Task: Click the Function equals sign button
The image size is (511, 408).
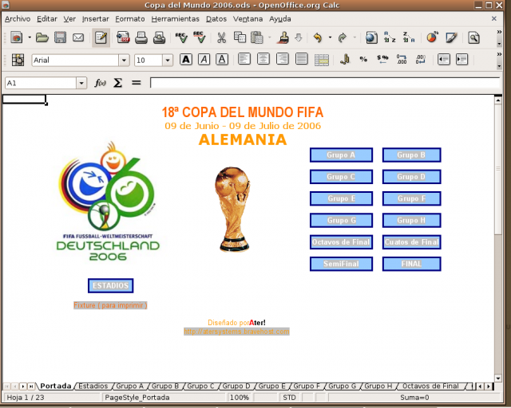Action: (x=137, y=83)
